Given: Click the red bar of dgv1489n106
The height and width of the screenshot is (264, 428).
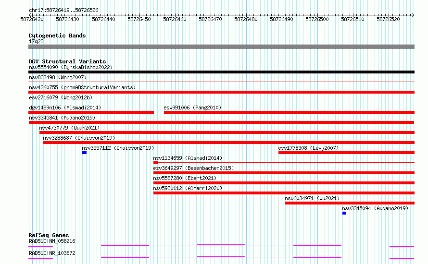Looking at the screenshot, I should point(91,112).
